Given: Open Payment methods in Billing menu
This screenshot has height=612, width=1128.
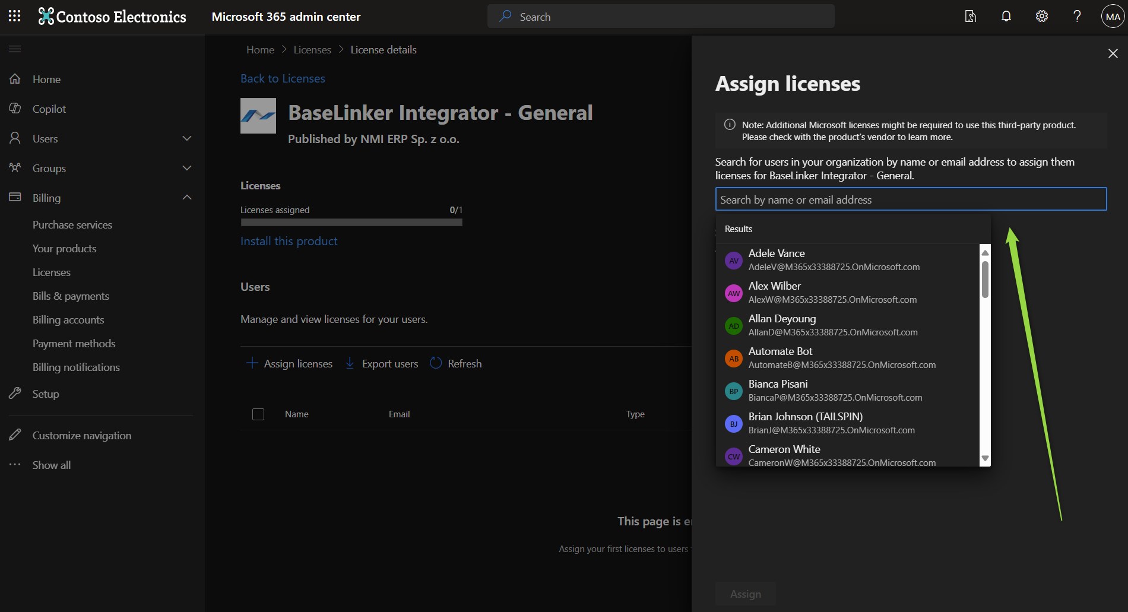Looking at the screenshot, I should pos(74,344).
